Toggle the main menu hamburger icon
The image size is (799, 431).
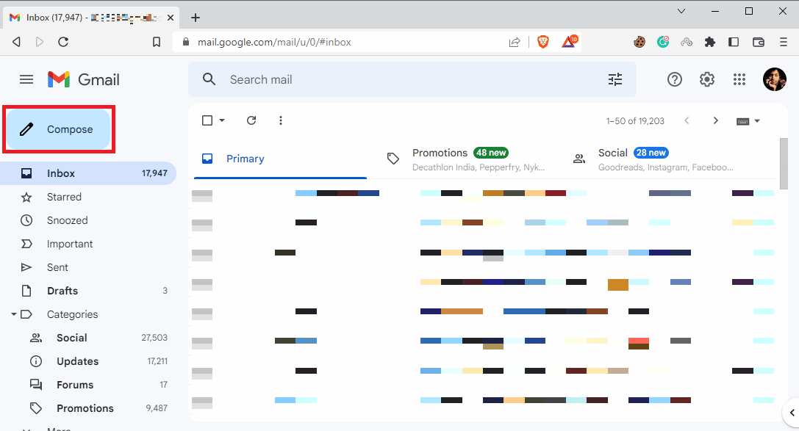click(26, 79)
